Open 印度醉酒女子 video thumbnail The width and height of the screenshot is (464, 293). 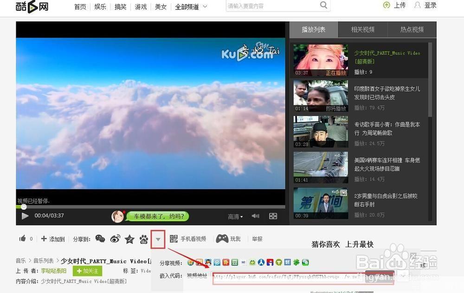(321, 96)
